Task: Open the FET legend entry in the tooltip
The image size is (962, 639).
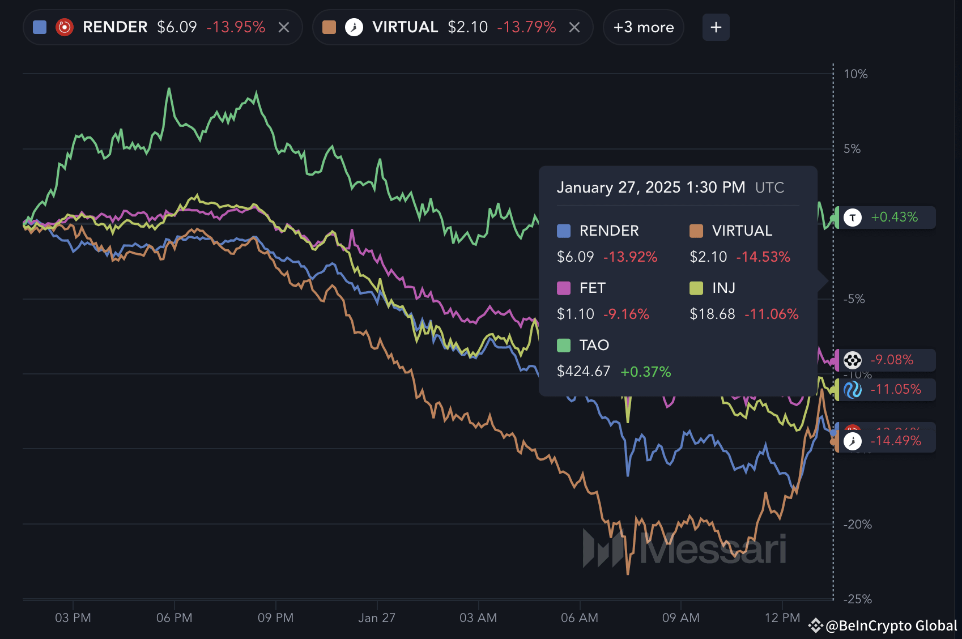Action: pos(593,288)
